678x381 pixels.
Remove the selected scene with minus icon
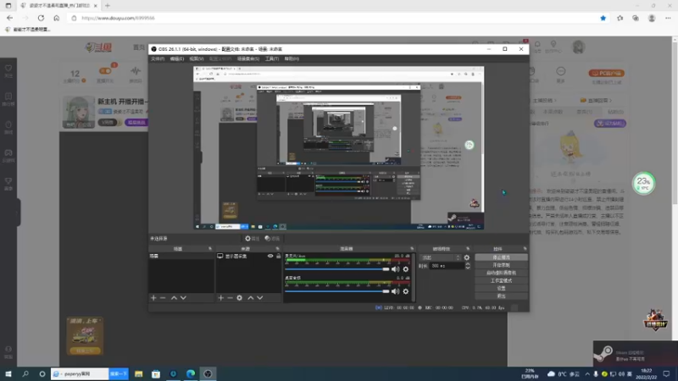coord(163,298)
